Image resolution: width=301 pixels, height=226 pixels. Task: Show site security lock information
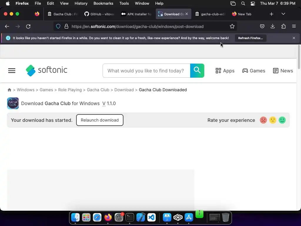click(x=66, y=26)
